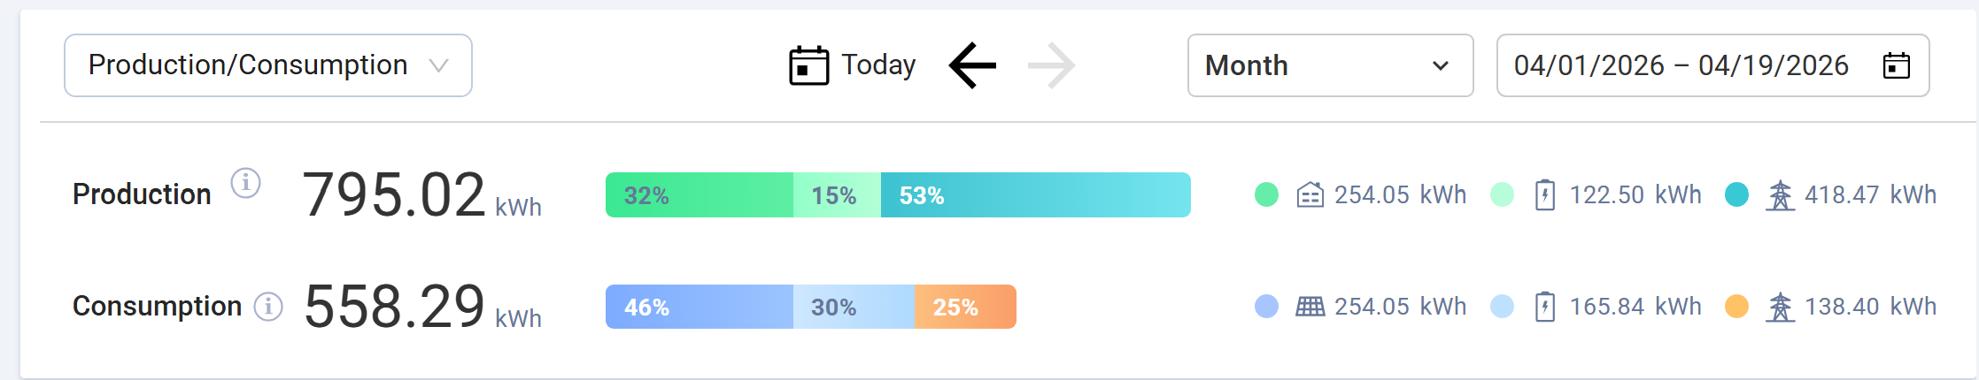
Task: Click the Consumption info icon
Action: point(268,307)
